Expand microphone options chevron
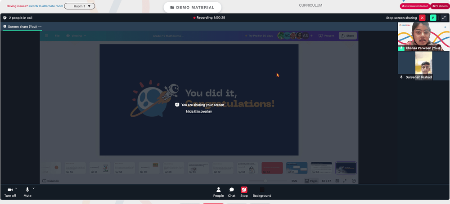Viewport: 450px width, 204px height. click(x=34, y=188)
